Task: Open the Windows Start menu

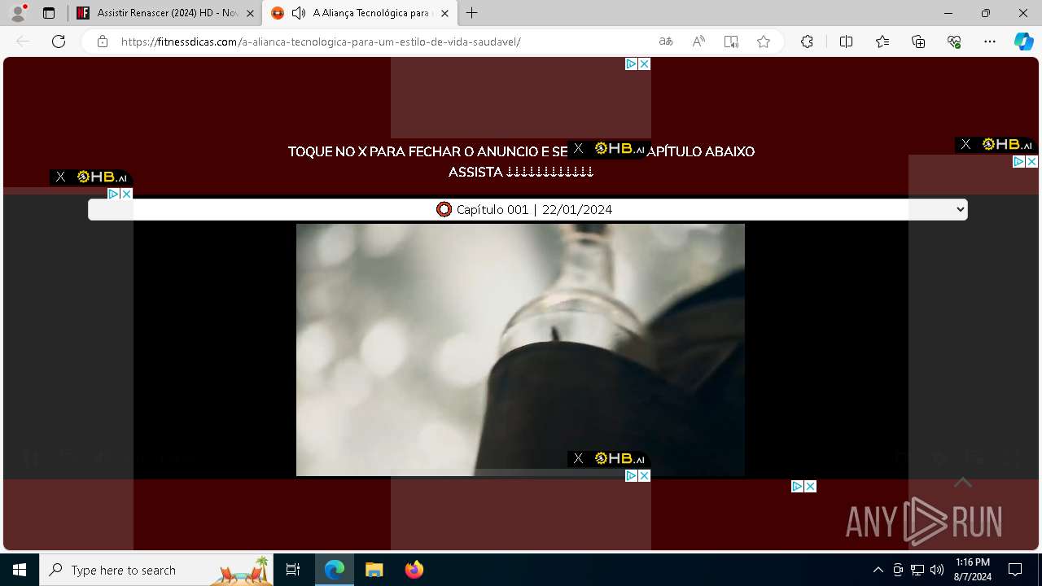Action: (20, 570)
